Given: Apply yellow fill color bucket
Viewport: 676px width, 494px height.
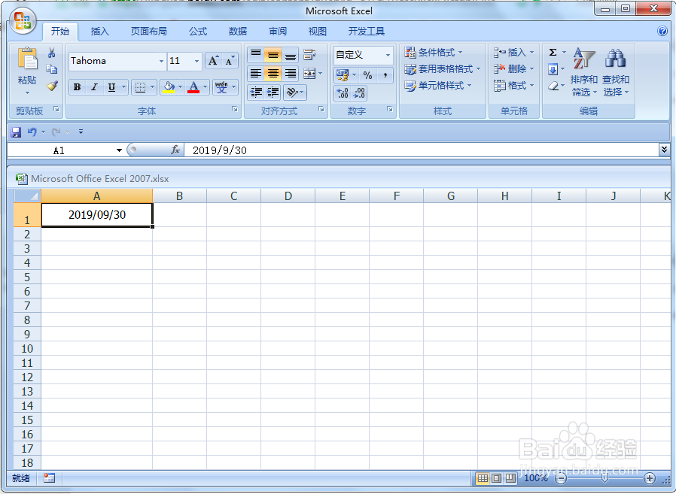Looking at the screenshot, I should (169, 87).
